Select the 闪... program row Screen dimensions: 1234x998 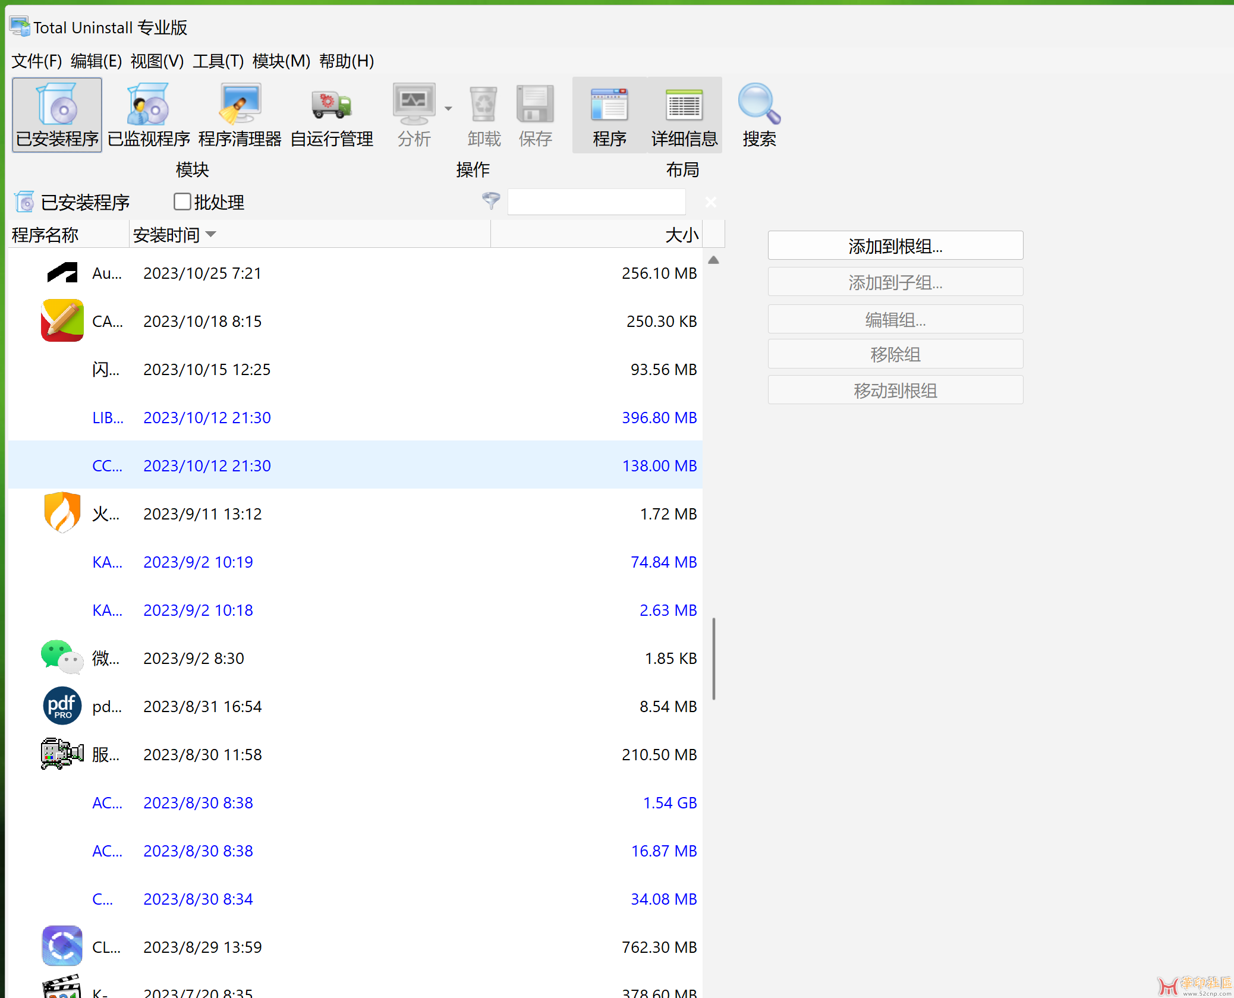[355, 369]
